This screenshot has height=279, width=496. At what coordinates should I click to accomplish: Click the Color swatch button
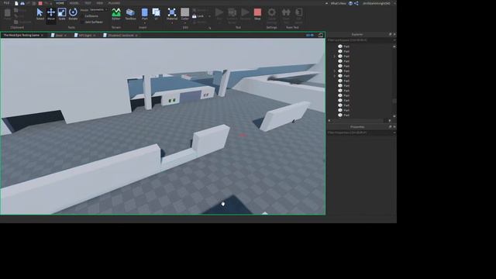(185, 14)
